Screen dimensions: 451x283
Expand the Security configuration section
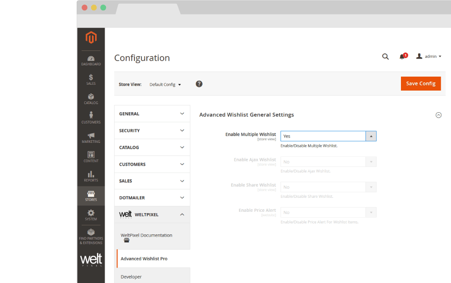[x=152, y=131]
